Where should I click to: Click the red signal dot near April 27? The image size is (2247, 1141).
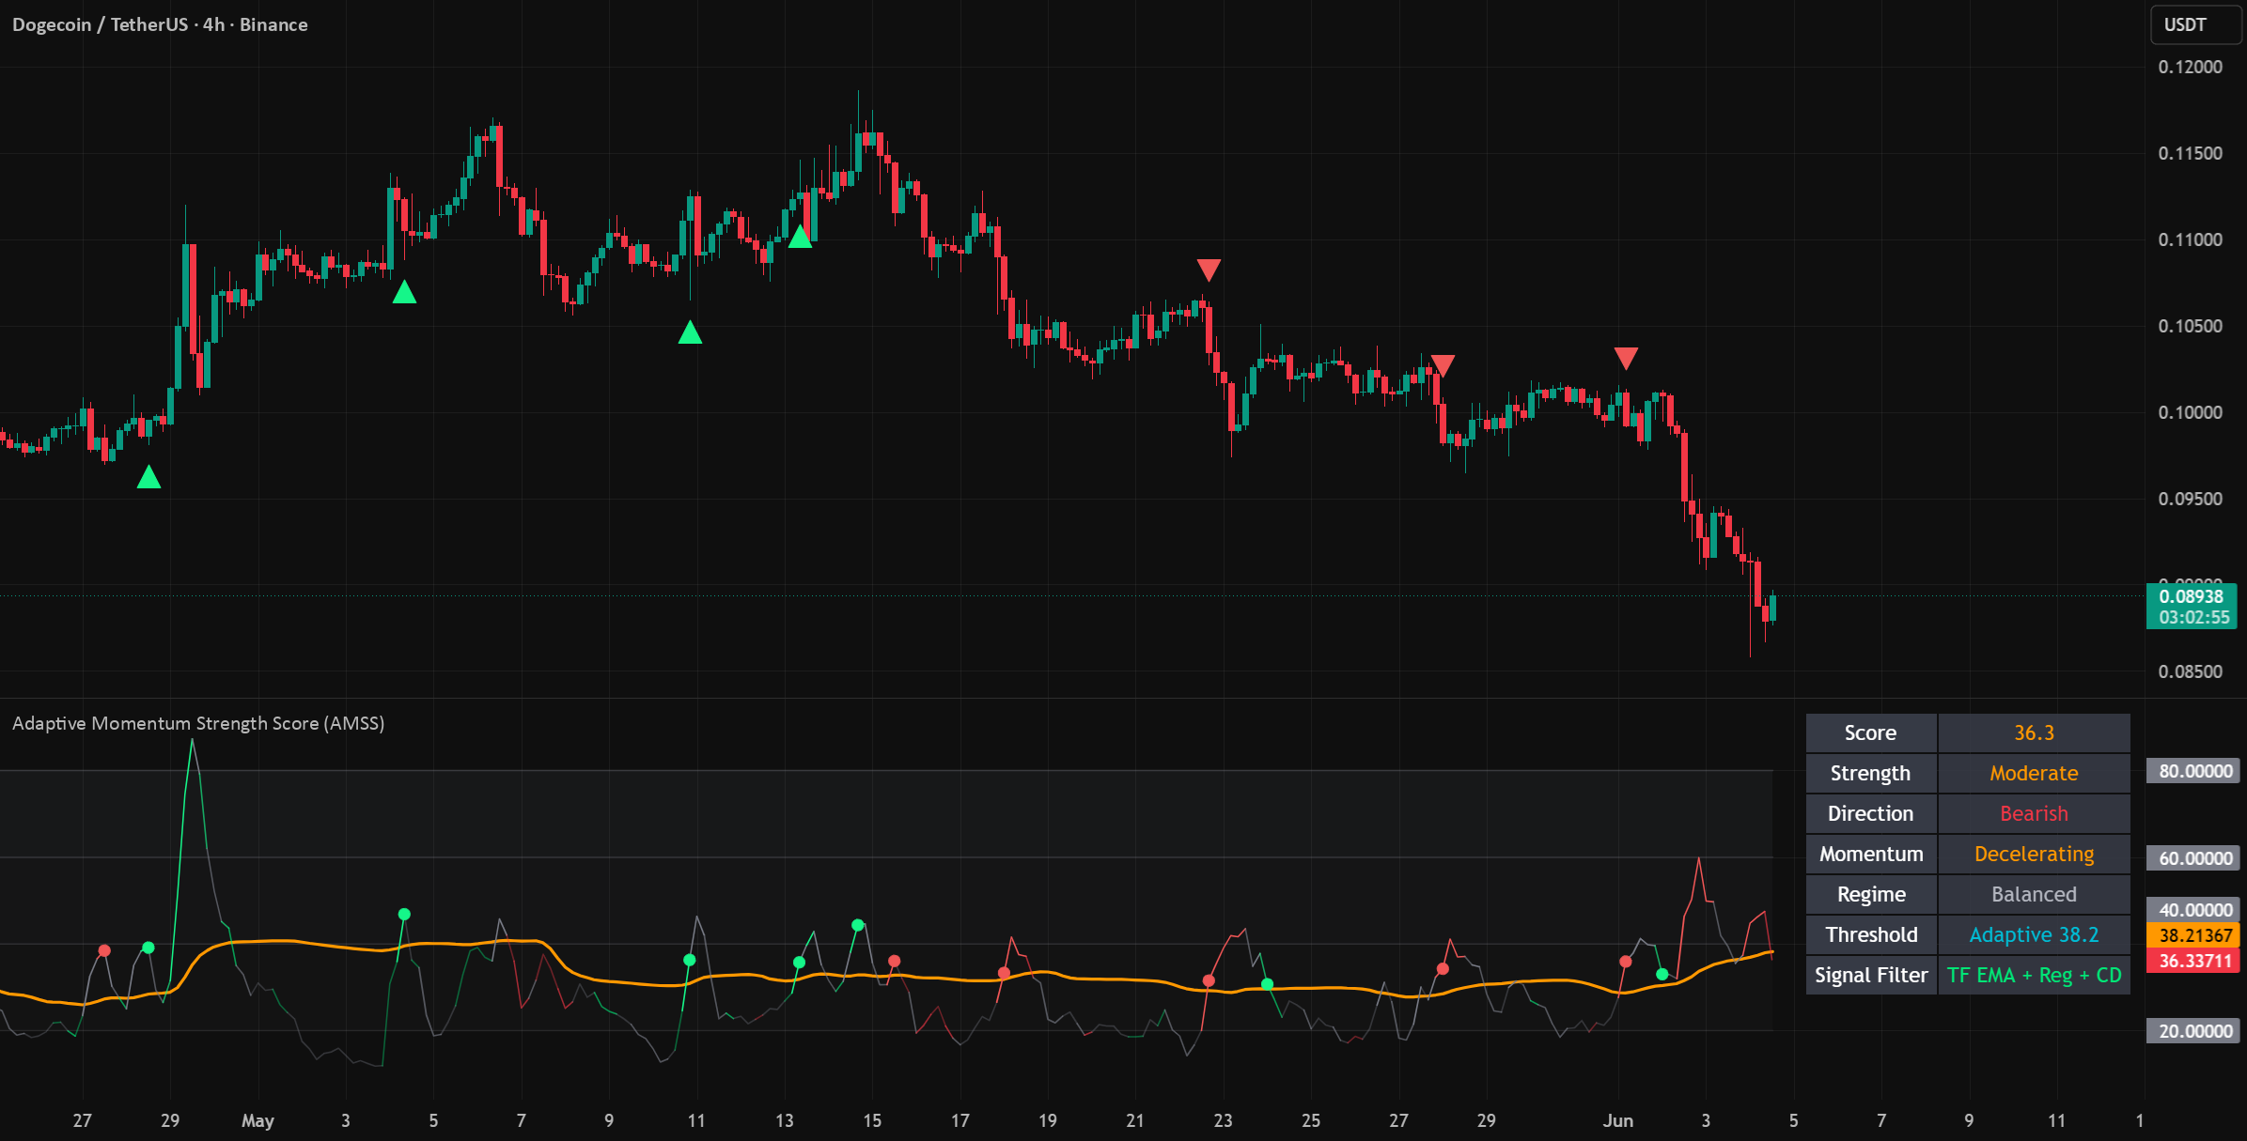coord(104,950)
